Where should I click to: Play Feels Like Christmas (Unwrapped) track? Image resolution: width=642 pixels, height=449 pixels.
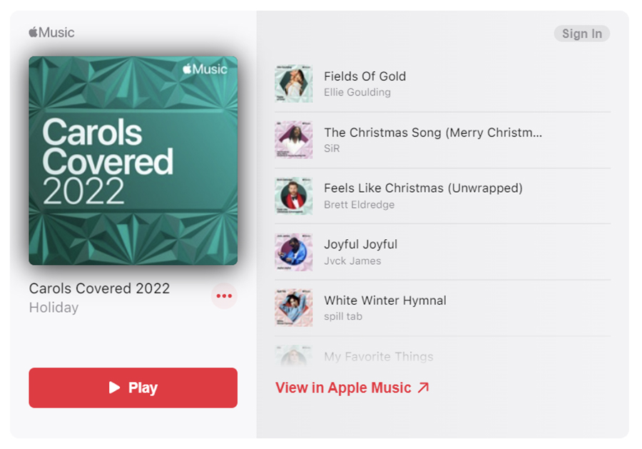pos(423,188)
